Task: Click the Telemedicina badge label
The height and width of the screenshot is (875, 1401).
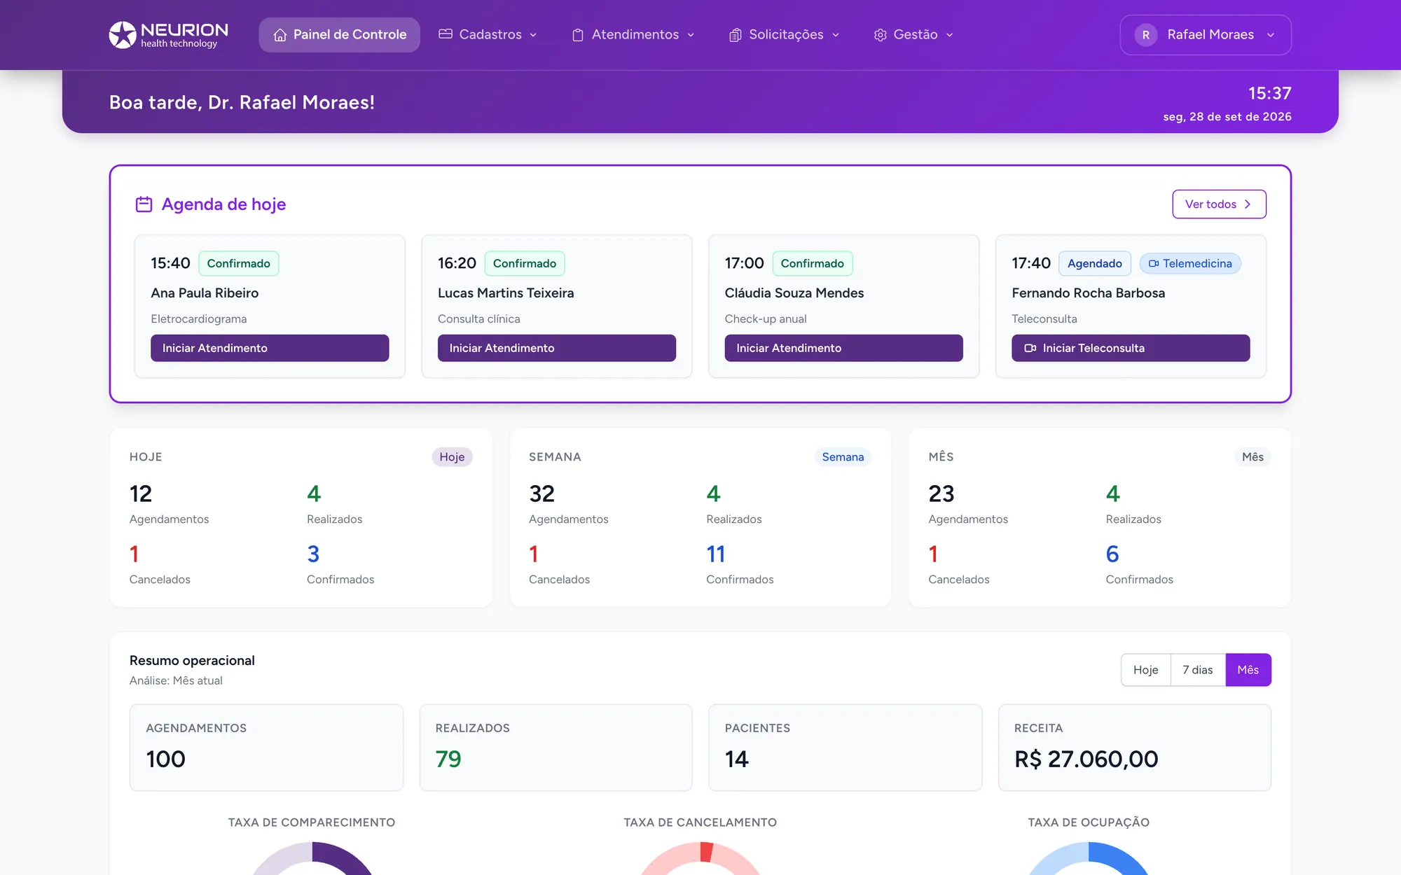Action: (x=1197, y=264)
